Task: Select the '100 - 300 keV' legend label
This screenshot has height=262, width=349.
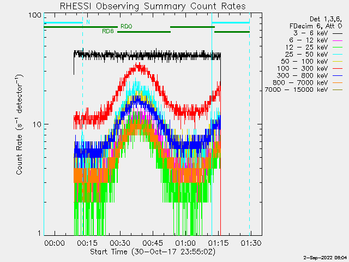Action: tap(303, 69)
